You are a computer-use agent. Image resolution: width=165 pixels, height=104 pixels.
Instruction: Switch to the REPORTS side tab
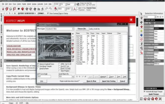click(1, 63)
